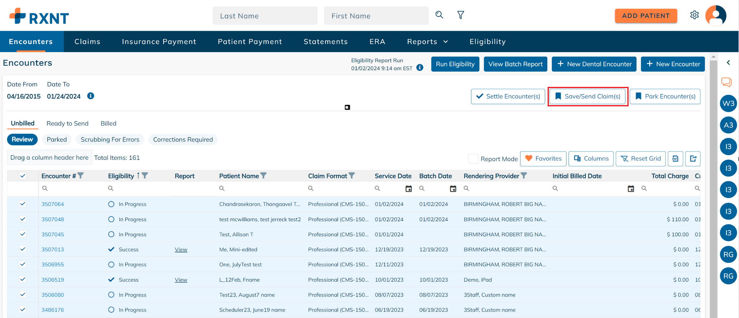Click the Last Name search field
Viewport: 739px width, 318px height.
(x=265, y=16)
